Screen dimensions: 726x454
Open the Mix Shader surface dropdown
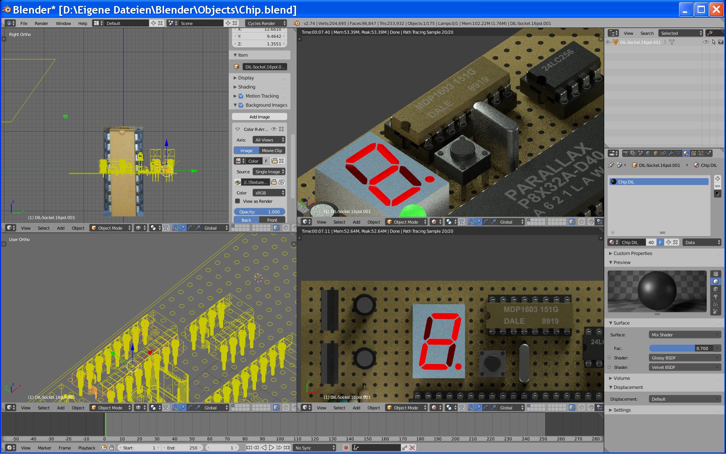pyautogui.click(x=685, y=335)
